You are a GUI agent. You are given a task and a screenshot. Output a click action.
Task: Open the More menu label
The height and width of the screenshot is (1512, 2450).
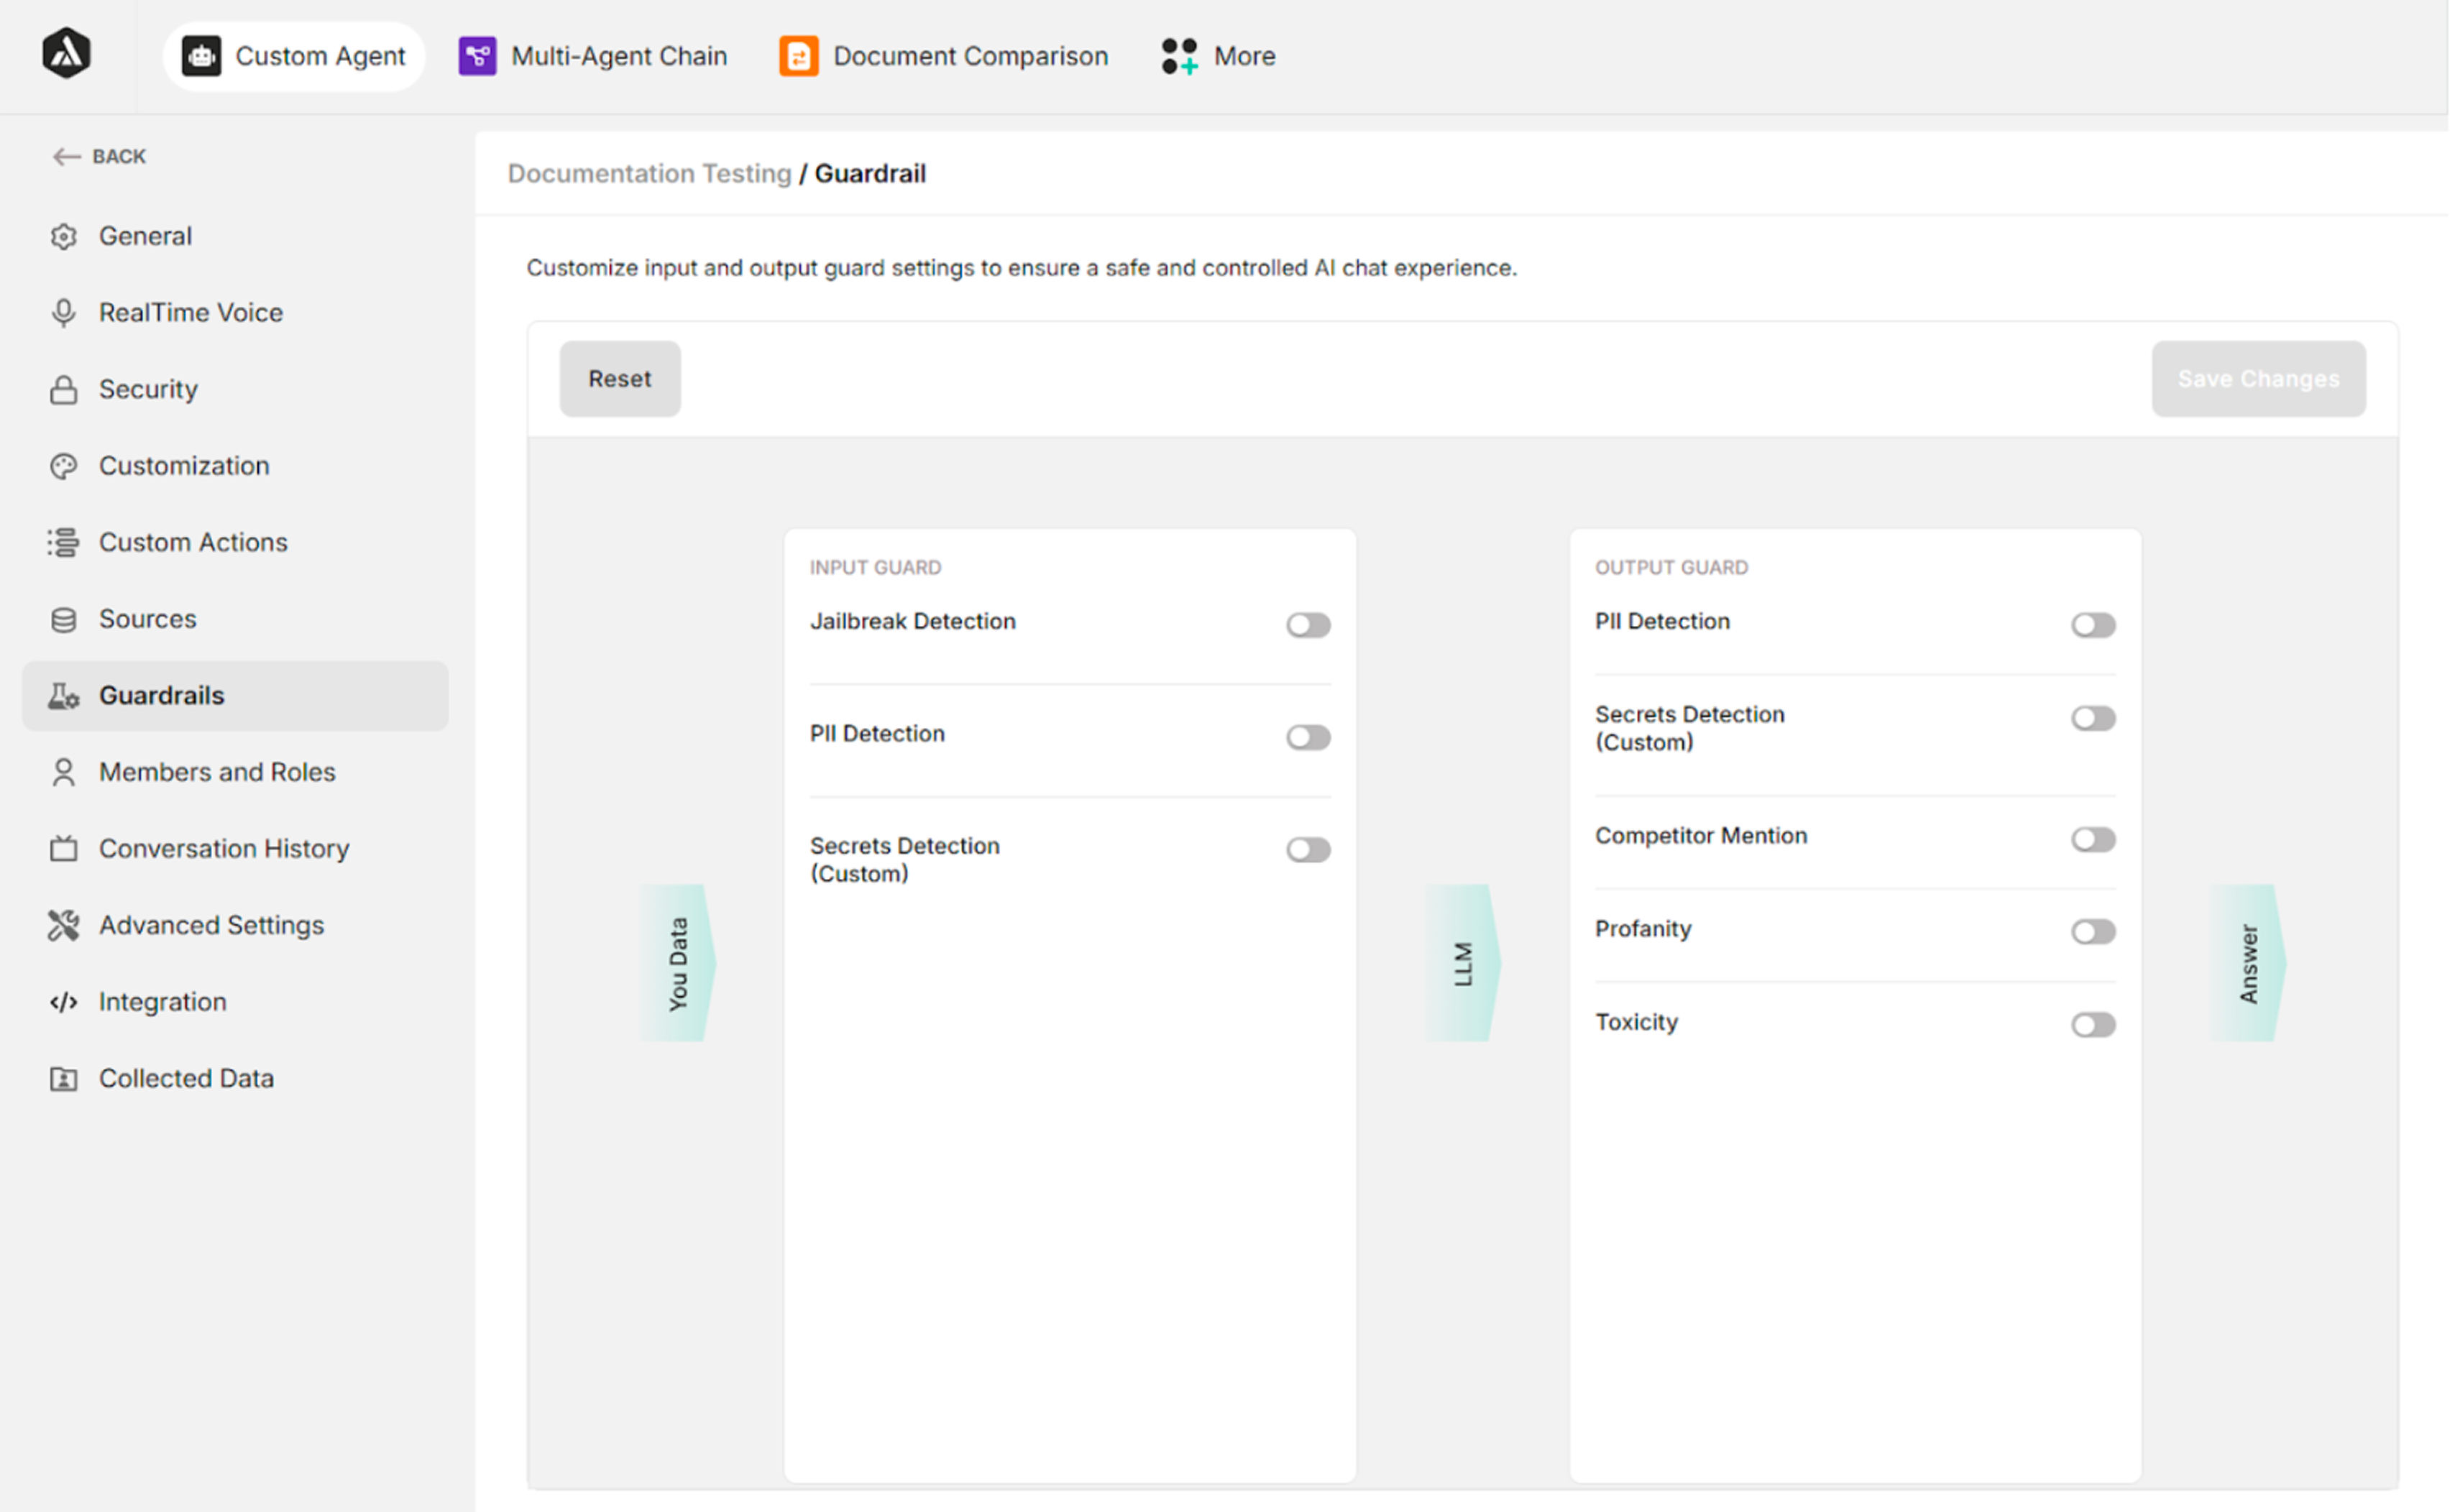1244,56
